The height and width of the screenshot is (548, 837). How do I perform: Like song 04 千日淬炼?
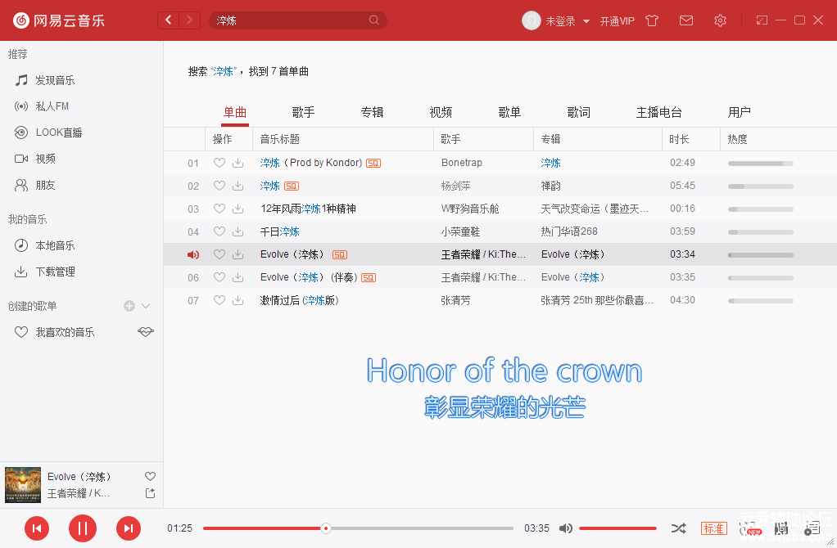point(219,232)
